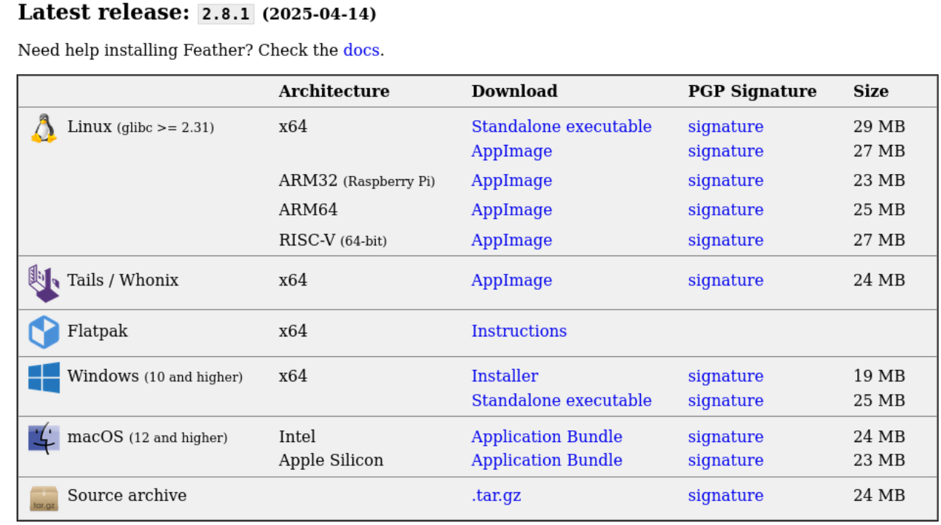Click the ARM32 (Raspberry Pi) architecture cell
This screenshot has height=525, width=941.
pyautogui.click(x=357, y=181)
